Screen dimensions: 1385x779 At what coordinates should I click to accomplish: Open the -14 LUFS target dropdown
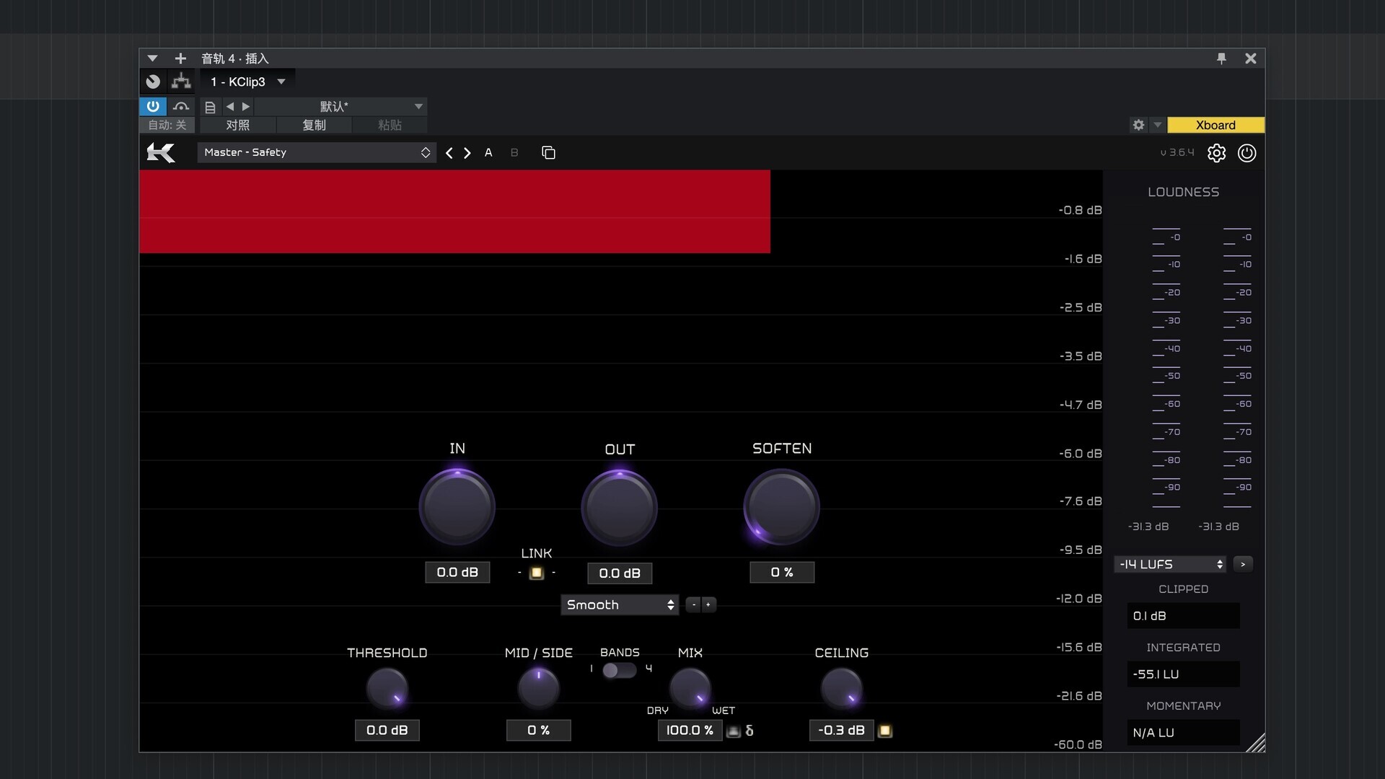tap(1170, 564)
